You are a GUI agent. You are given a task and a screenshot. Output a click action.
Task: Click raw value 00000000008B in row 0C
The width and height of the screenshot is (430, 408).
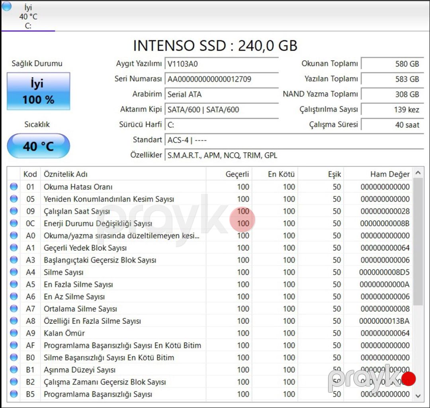[385, 224]
